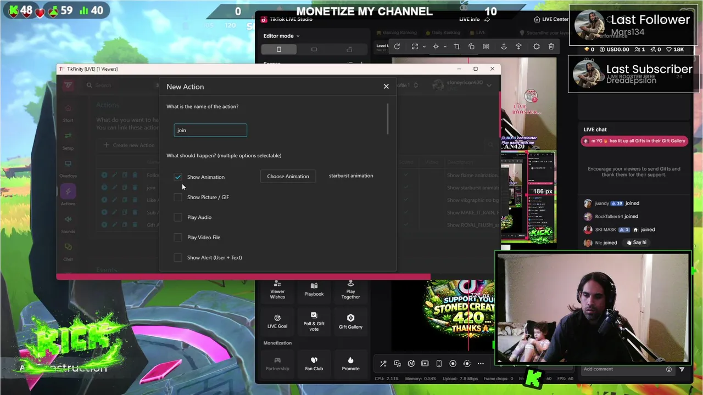The image size is (703, 395).
Task: Expand the Editor mode dropdown
Action: (x=281, y=36)
